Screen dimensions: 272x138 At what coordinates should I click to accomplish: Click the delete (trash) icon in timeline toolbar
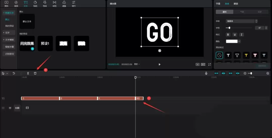tap(35, 73)
